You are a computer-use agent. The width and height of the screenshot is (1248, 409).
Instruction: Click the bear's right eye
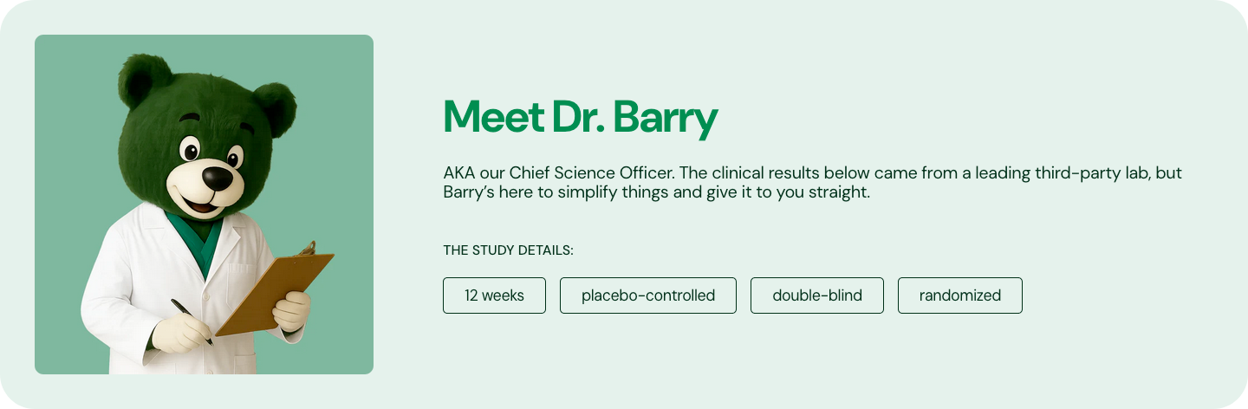tap(235, 157)
